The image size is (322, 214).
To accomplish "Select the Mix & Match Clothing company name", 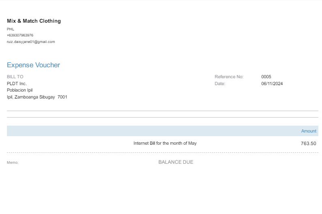I will (x=34, y=21).
